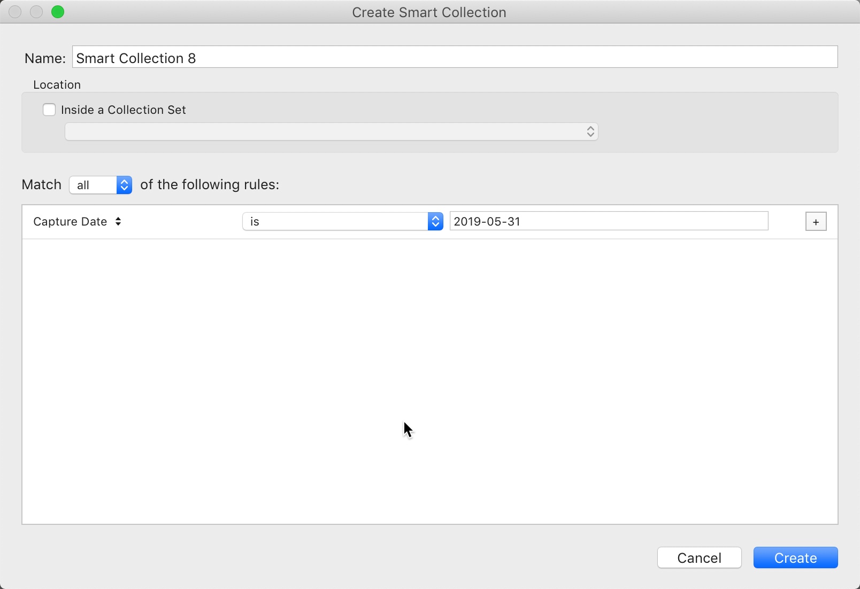The width and height of the screenshot is (860, 589).
Task: Click the yellow minimize window button
Action: click(36, 12)
